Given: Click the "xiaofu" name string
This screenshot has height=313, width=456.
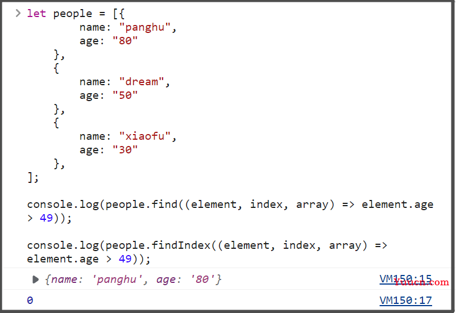Looking at the screenshot, I should (144, 136).
